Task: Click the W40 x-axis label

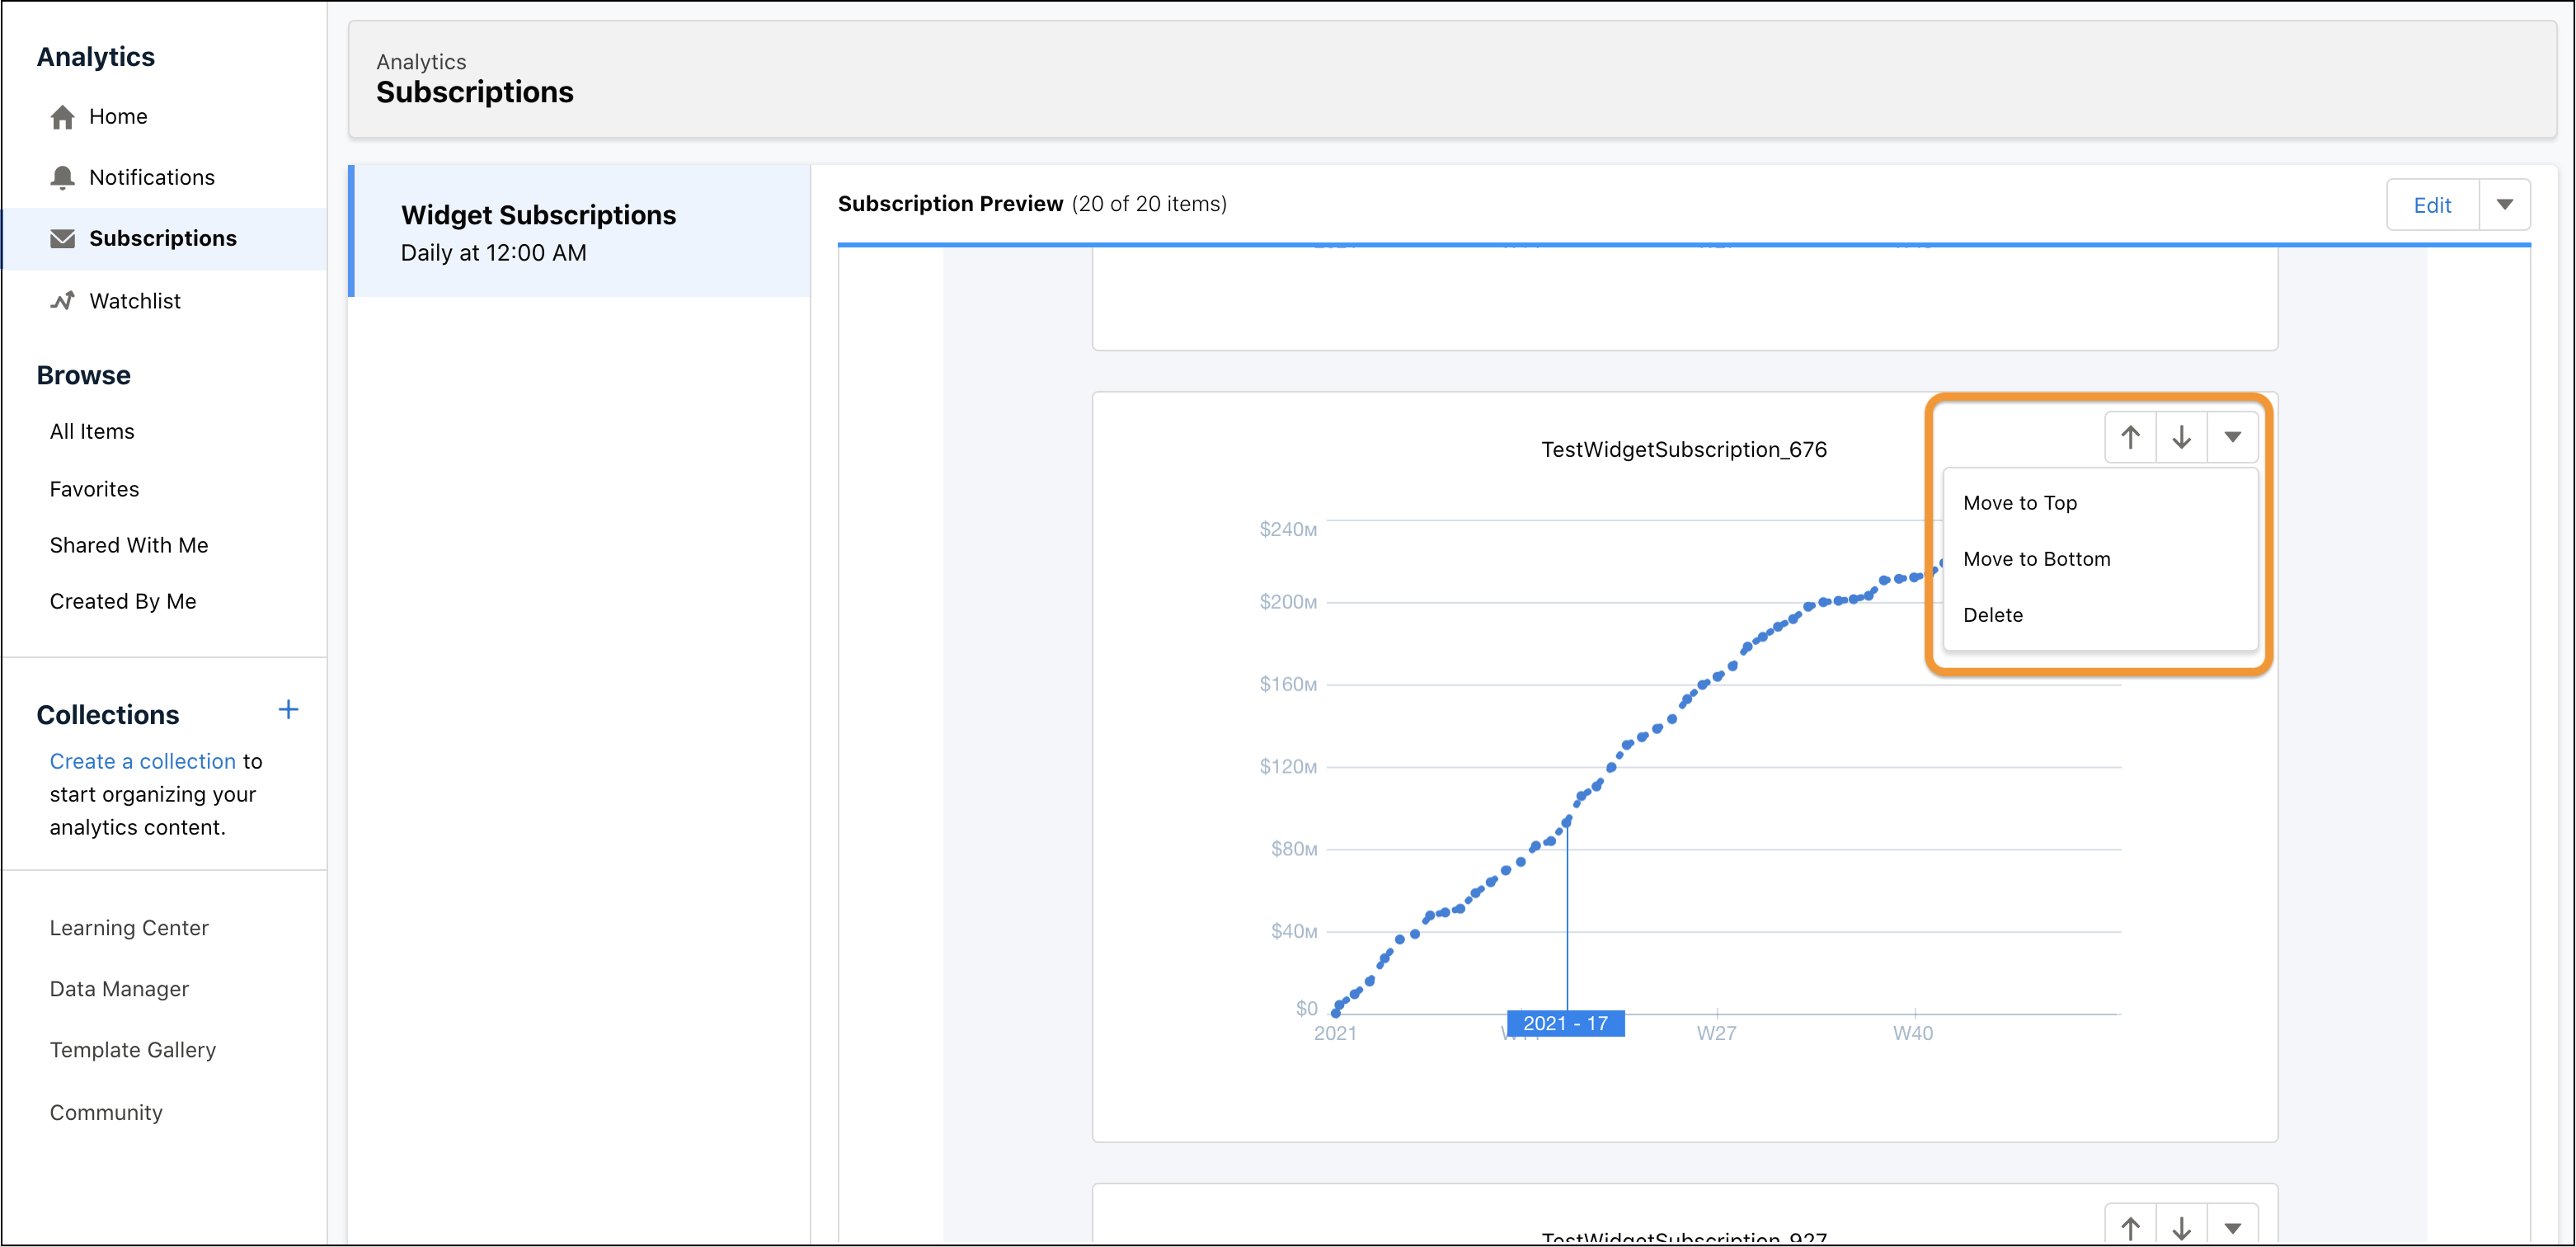Action: point(1913,1034)
